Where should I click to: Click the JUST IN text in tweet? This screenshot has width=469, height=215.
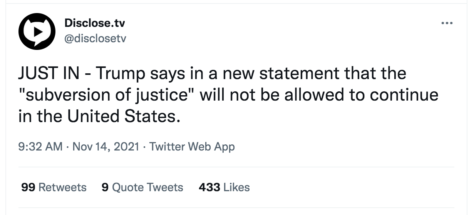[49, 73]
